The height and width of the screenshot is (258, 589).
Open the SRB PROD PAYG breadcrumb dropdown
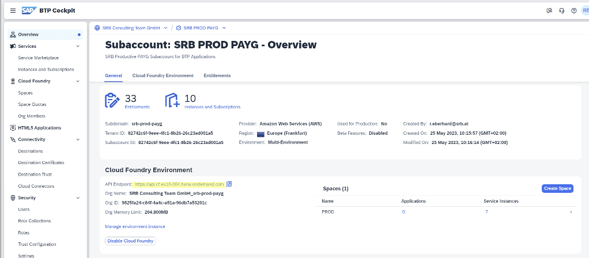(x=224, y=28)
